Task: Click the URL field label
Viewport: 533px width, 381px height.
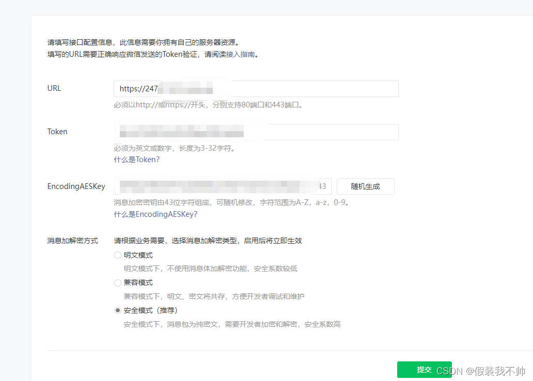Action: click(x=54, y=88)
